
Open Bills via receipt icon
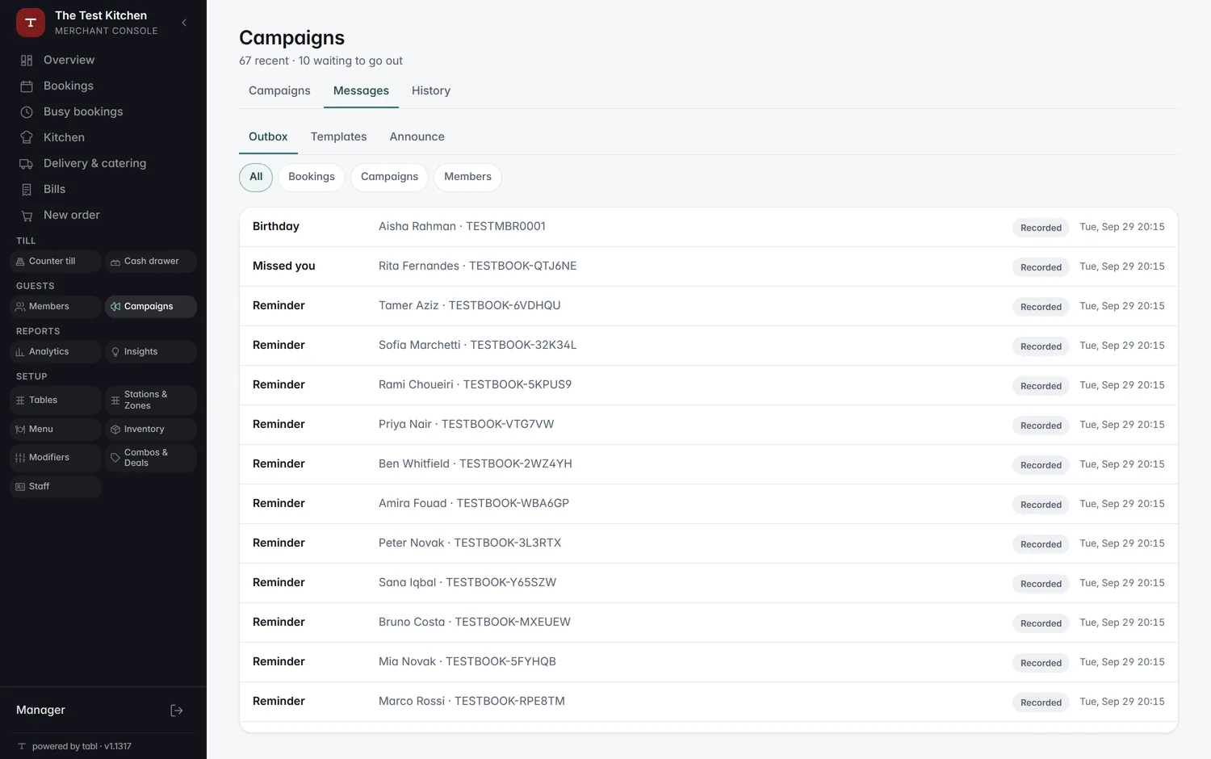click(27, 190)
